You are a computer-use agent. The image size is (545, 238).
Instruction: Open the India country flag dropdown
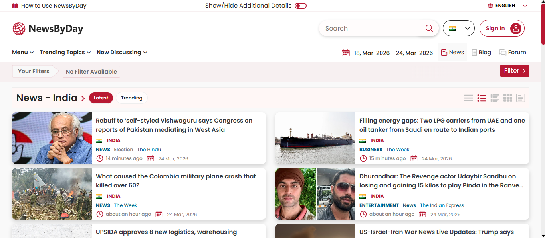(x=458, y=28)
